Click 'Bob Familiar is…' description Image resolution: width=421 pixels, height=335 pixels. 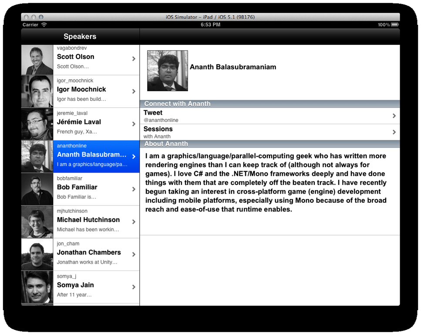point(77,197)
